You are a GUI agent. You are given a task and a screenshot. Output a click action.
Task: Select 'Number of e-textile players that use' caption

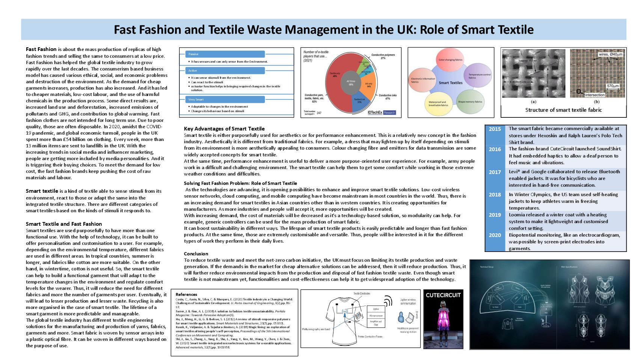click(x=315, y=56)
